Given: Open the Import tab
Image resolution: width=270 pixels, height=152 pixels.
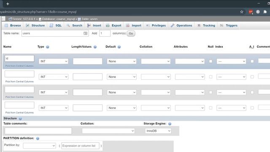Looking at the screenshot, I should tap(133, 25).
